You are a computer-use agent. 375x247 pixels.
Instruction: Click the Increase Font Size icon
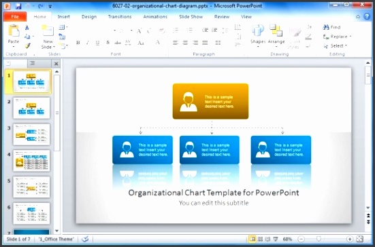(139, 31)
